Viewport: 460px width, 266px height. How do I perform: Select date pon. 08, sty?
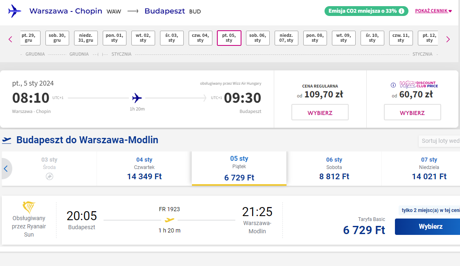click(315, 38)
